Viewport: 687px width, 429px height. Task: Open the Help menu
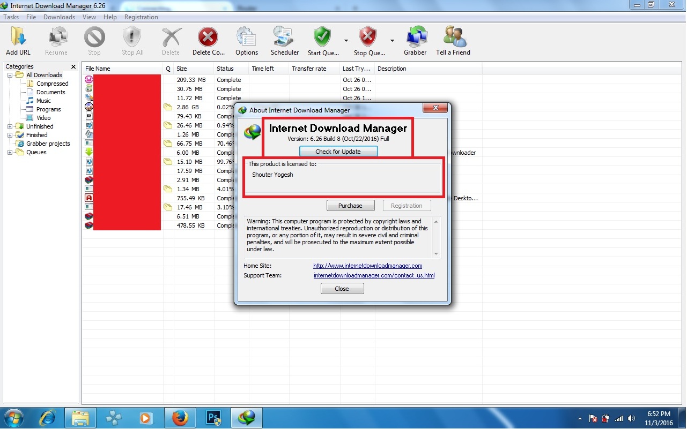[110, 17]
